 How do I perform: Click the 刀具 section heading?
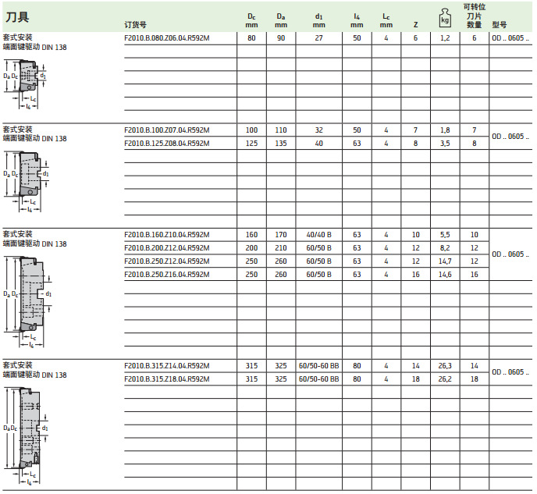(x=17, y=17)
